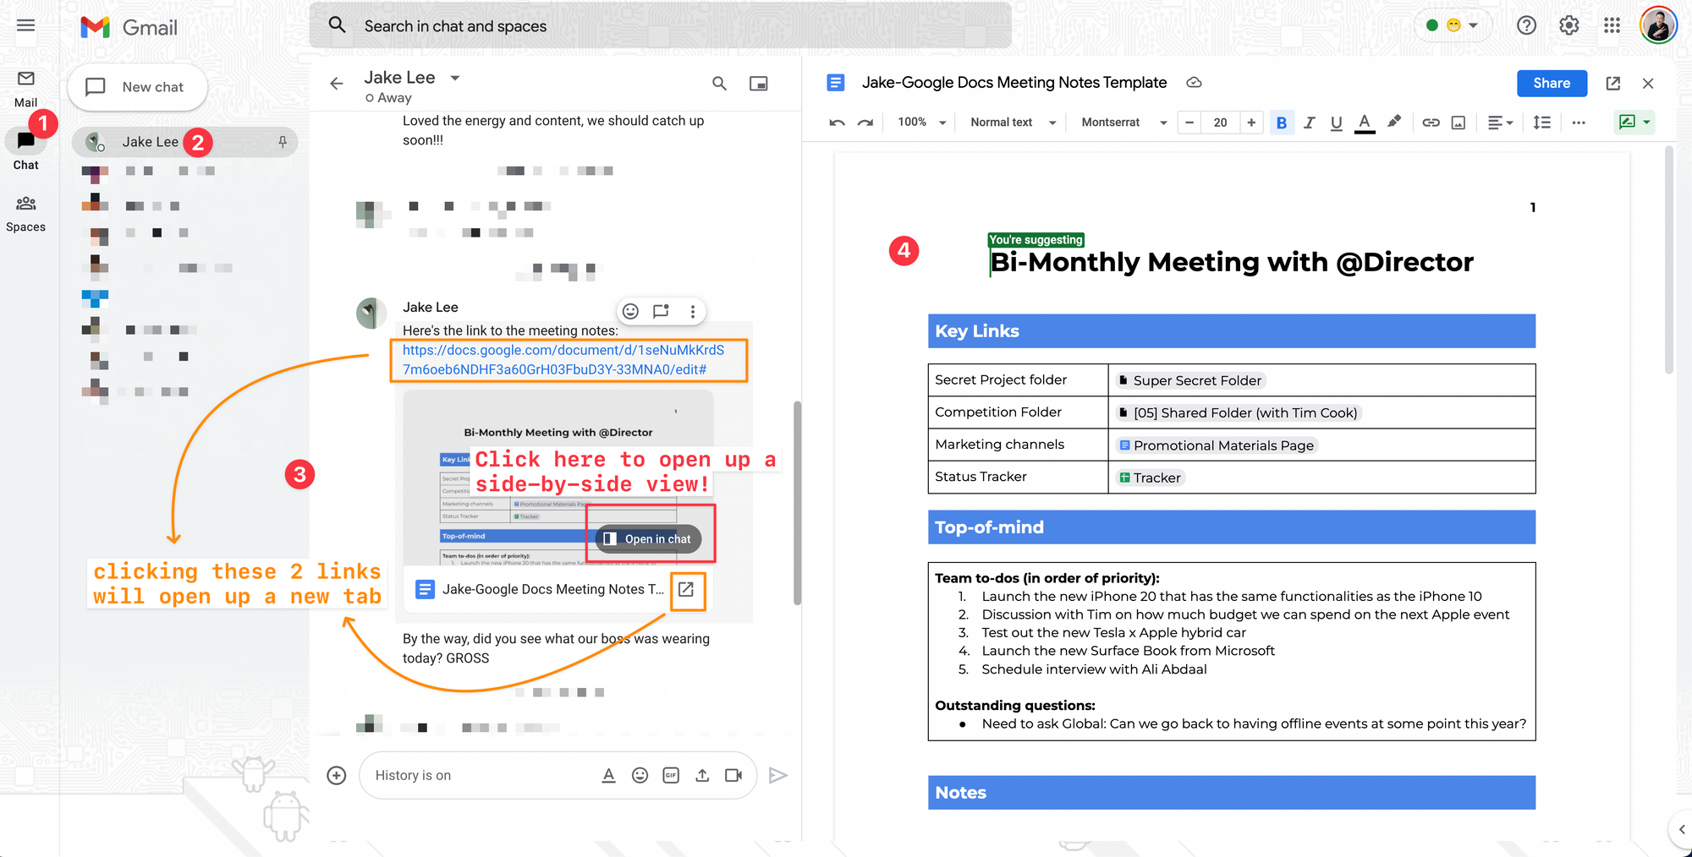
Task: Open the 100% zoom dropdown
Action: [921, 123]
